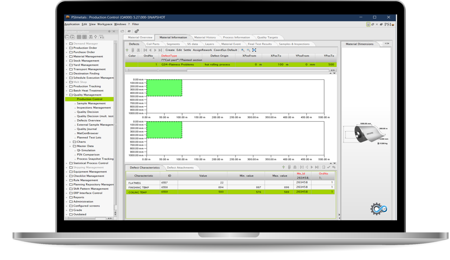The width and height of the screenshot is (450, 260).
Task: Expand the Production Order folder
Action: click(x=67, y=48)
